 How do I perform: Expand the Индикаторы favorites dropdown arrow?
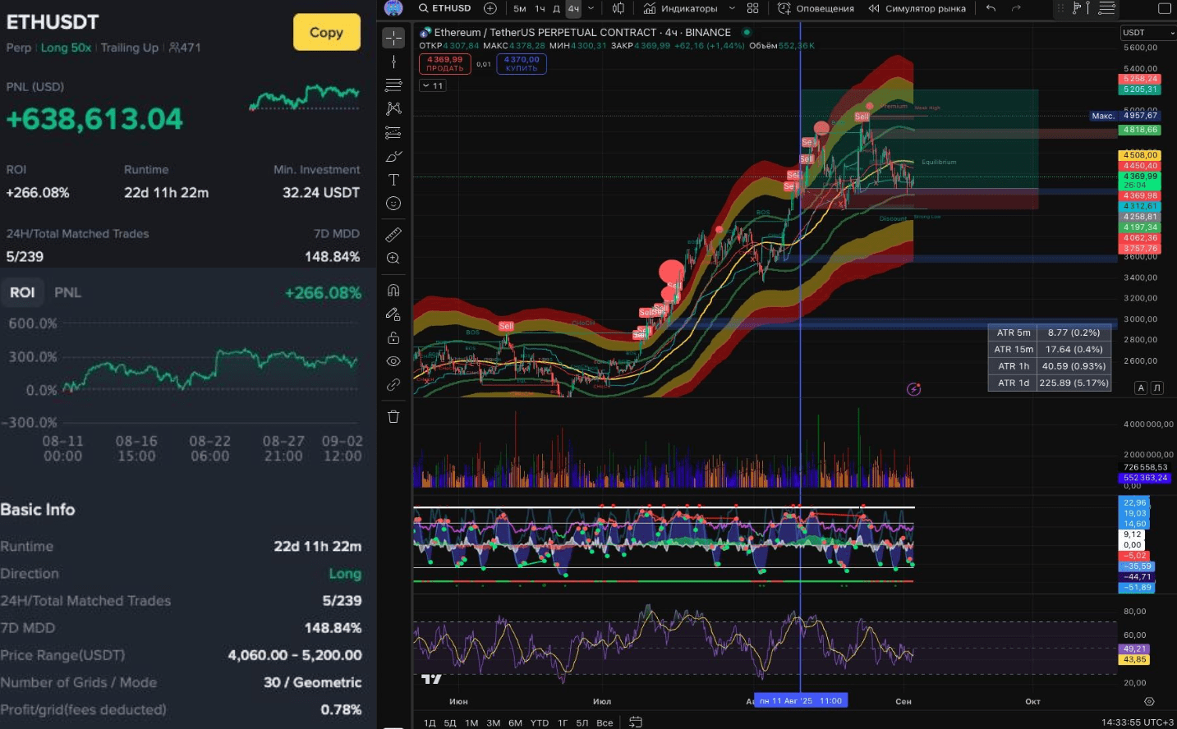[732, 8]
